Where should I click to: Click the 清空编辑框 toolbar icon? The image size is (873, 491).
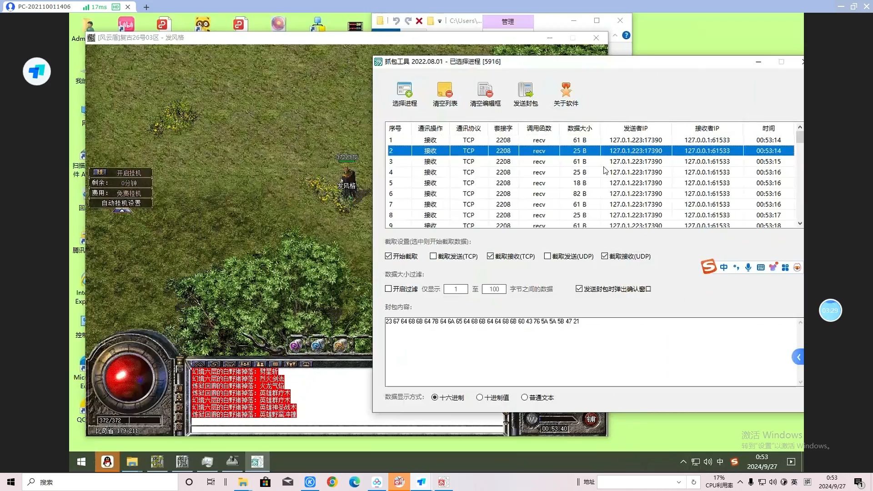tap(485, 95)
